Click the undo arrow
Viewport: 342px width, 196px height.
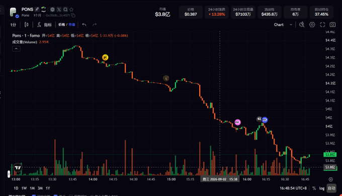(x=84, y=25)
